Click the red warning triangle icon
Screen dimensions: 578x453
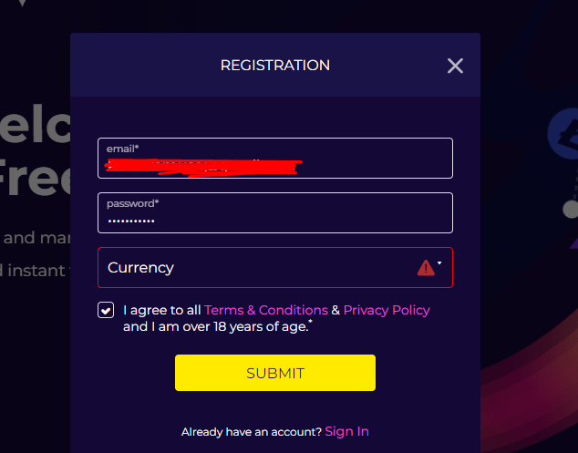click(426, 268)
